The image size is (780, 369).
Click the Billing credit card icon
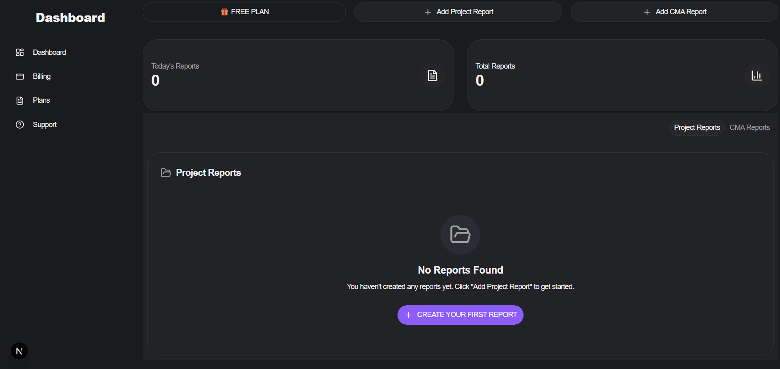(x=20, y=76)
